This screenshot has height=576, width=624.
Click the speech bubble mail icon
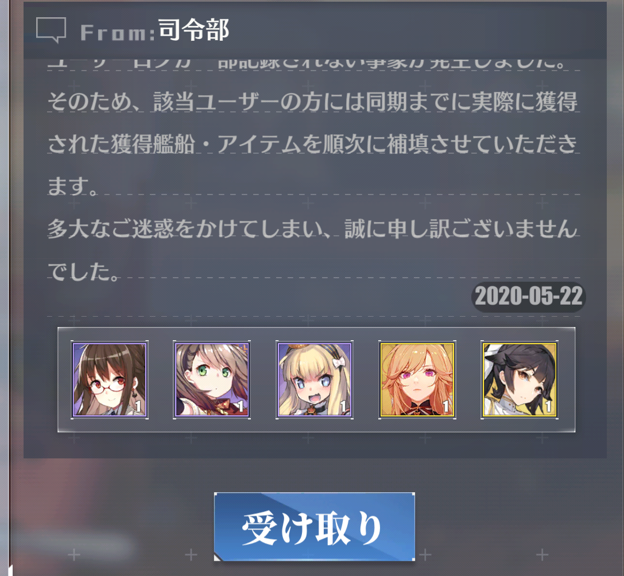[51, 30]
